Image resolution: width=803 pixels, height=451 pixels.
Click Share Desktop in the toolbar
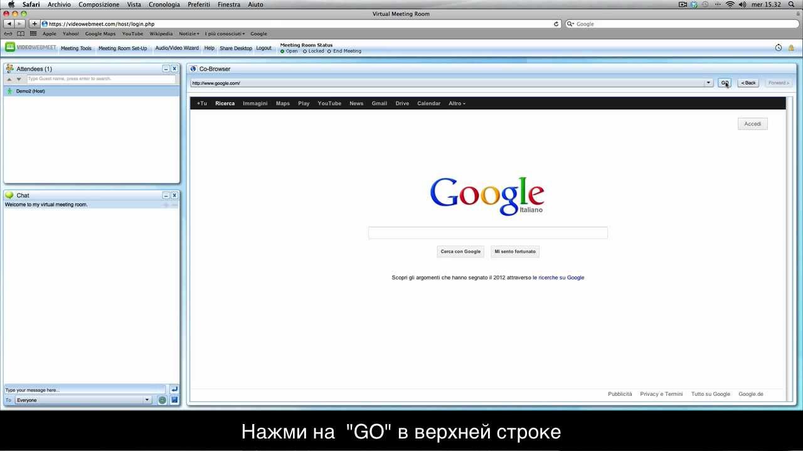236,48
